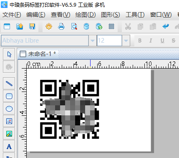The width and height of the screenshot is (179, 158).
Task: Click the grayed rotate tool
Action: click(9, 67)
